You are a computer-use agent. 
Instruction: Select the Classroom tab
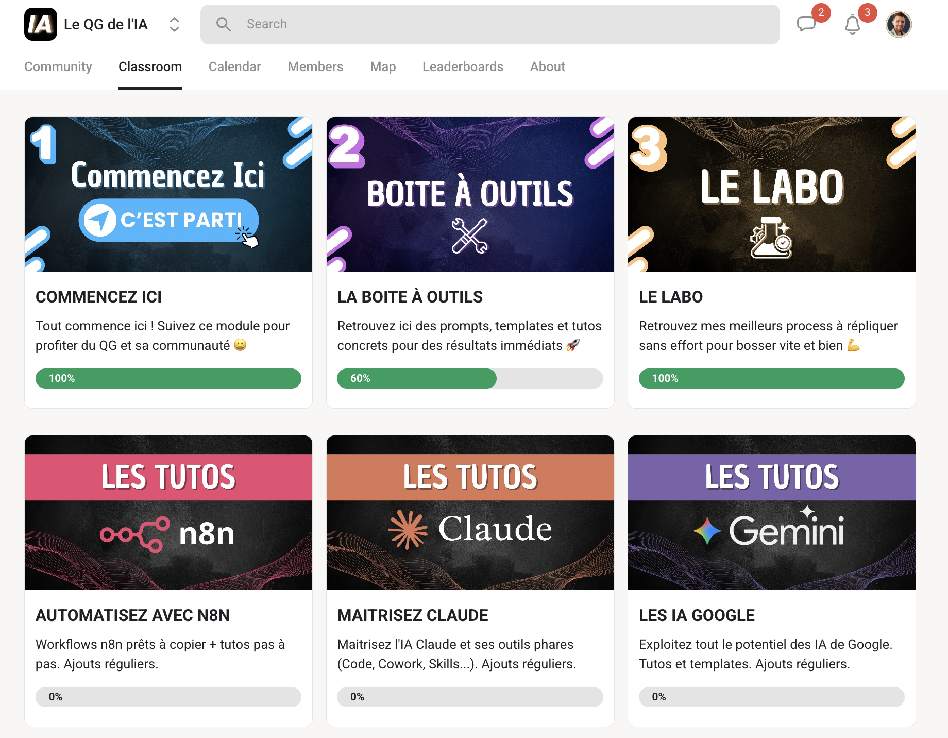(x=150, y=66)
